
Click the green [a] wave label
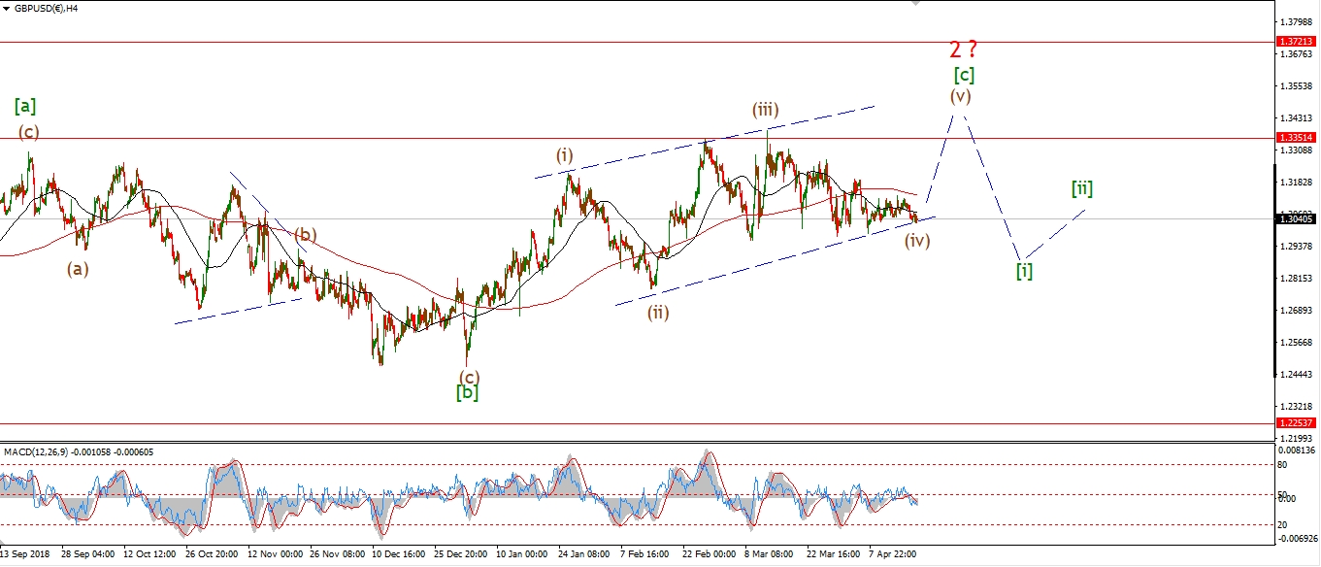(25, 106)
